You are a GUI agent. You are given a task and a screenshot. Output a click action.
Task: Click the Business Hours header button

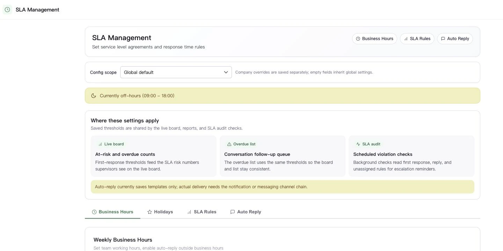(x=374, y=39)
